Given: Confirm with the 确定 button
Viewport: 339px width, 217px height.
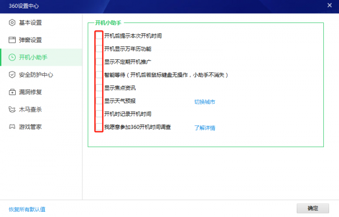Looking at the screenshot, I should click(313, 208).
